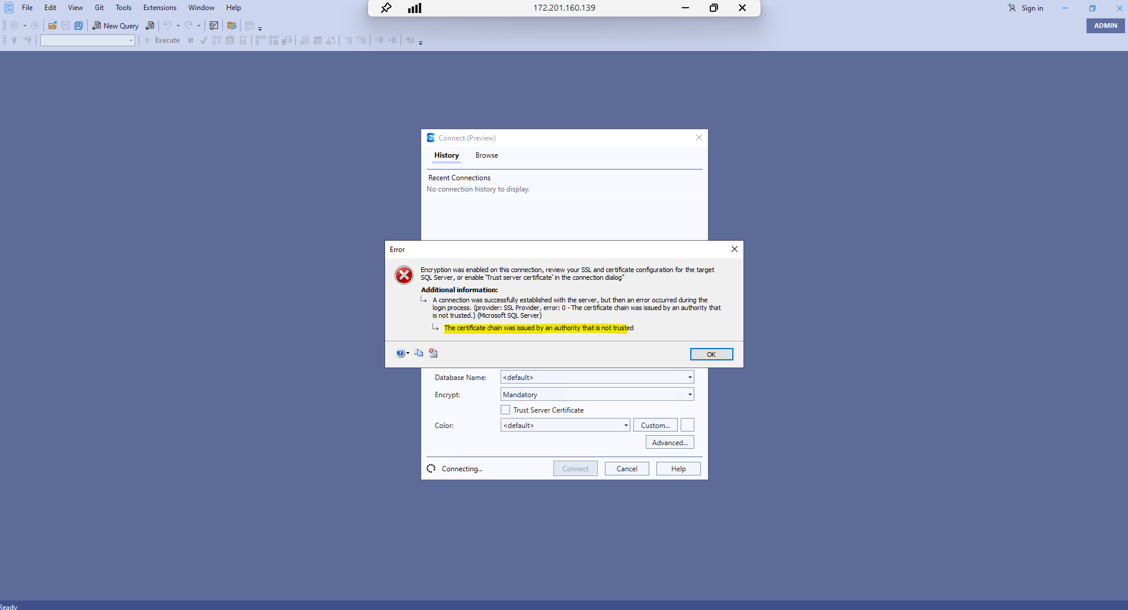This screenshot has height=610, width=1128.
Task: Click the Navigate Forward icon
Action: point(34,25)
